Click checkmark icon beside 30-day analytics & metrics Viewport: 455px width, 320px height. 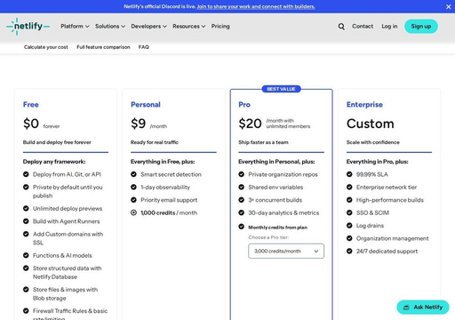pyautogui.click(x=242, y=212)
